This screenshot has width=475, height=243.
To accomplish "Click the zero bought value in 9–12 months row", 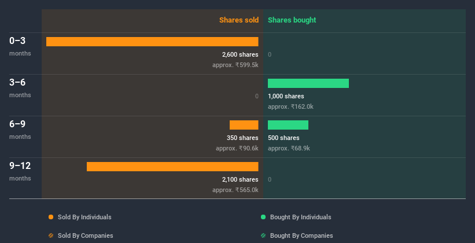I will 270,179.
